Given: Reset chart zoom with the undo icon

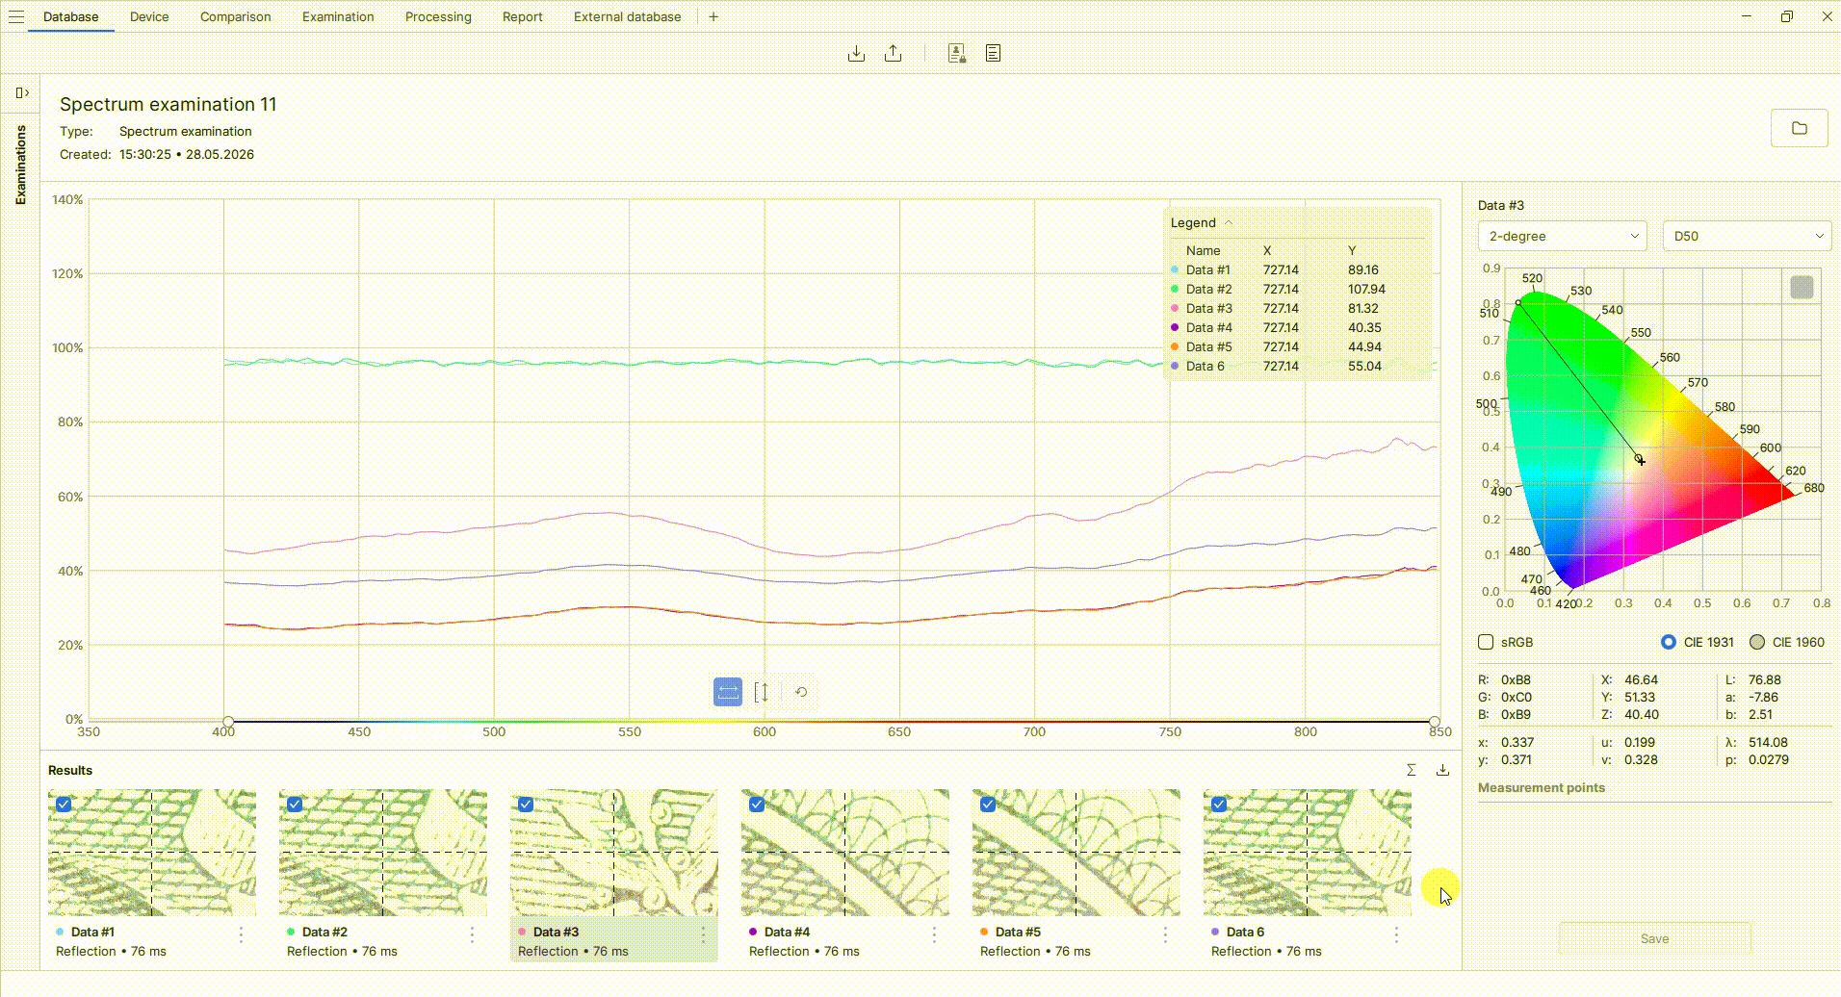Looking at the screenshot, I should [801, 692].
